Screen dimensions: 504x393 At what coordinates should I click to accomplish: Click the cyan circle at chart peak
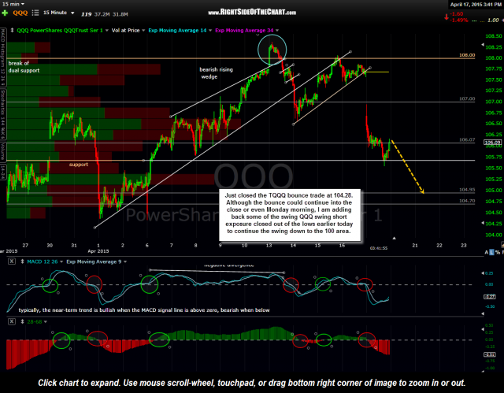point(274,53)
